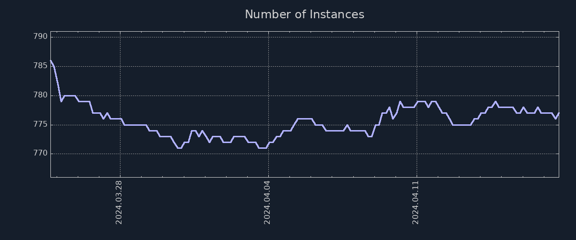Click the 2024.04.11 date label
This screenshot has height=240, width=576.
[x=416, y=202]
